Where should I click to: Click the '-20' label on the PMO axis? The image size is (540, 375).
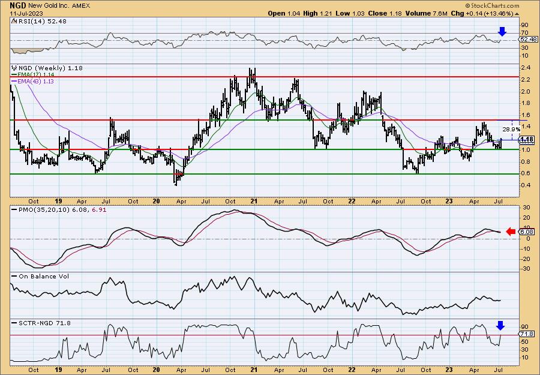tap(525, 259)
